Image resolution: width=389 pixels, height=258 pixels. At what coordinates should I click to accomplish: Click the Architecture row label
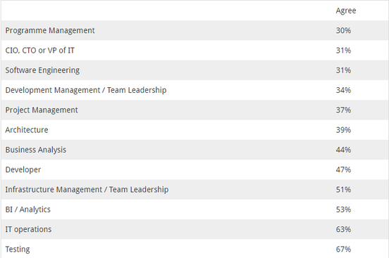pos(27,130)
